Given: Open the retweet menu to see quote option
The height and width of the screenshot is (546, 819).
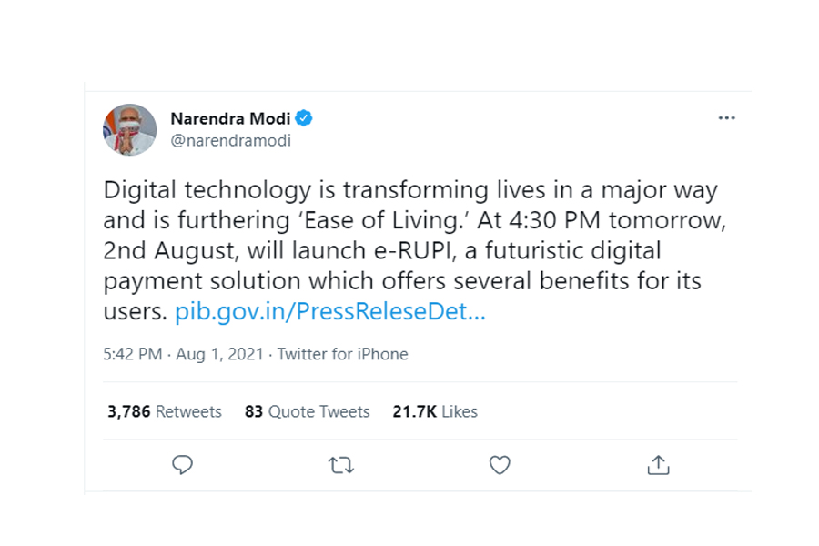Looking at the screenshot, I should (x=341, y=465).
